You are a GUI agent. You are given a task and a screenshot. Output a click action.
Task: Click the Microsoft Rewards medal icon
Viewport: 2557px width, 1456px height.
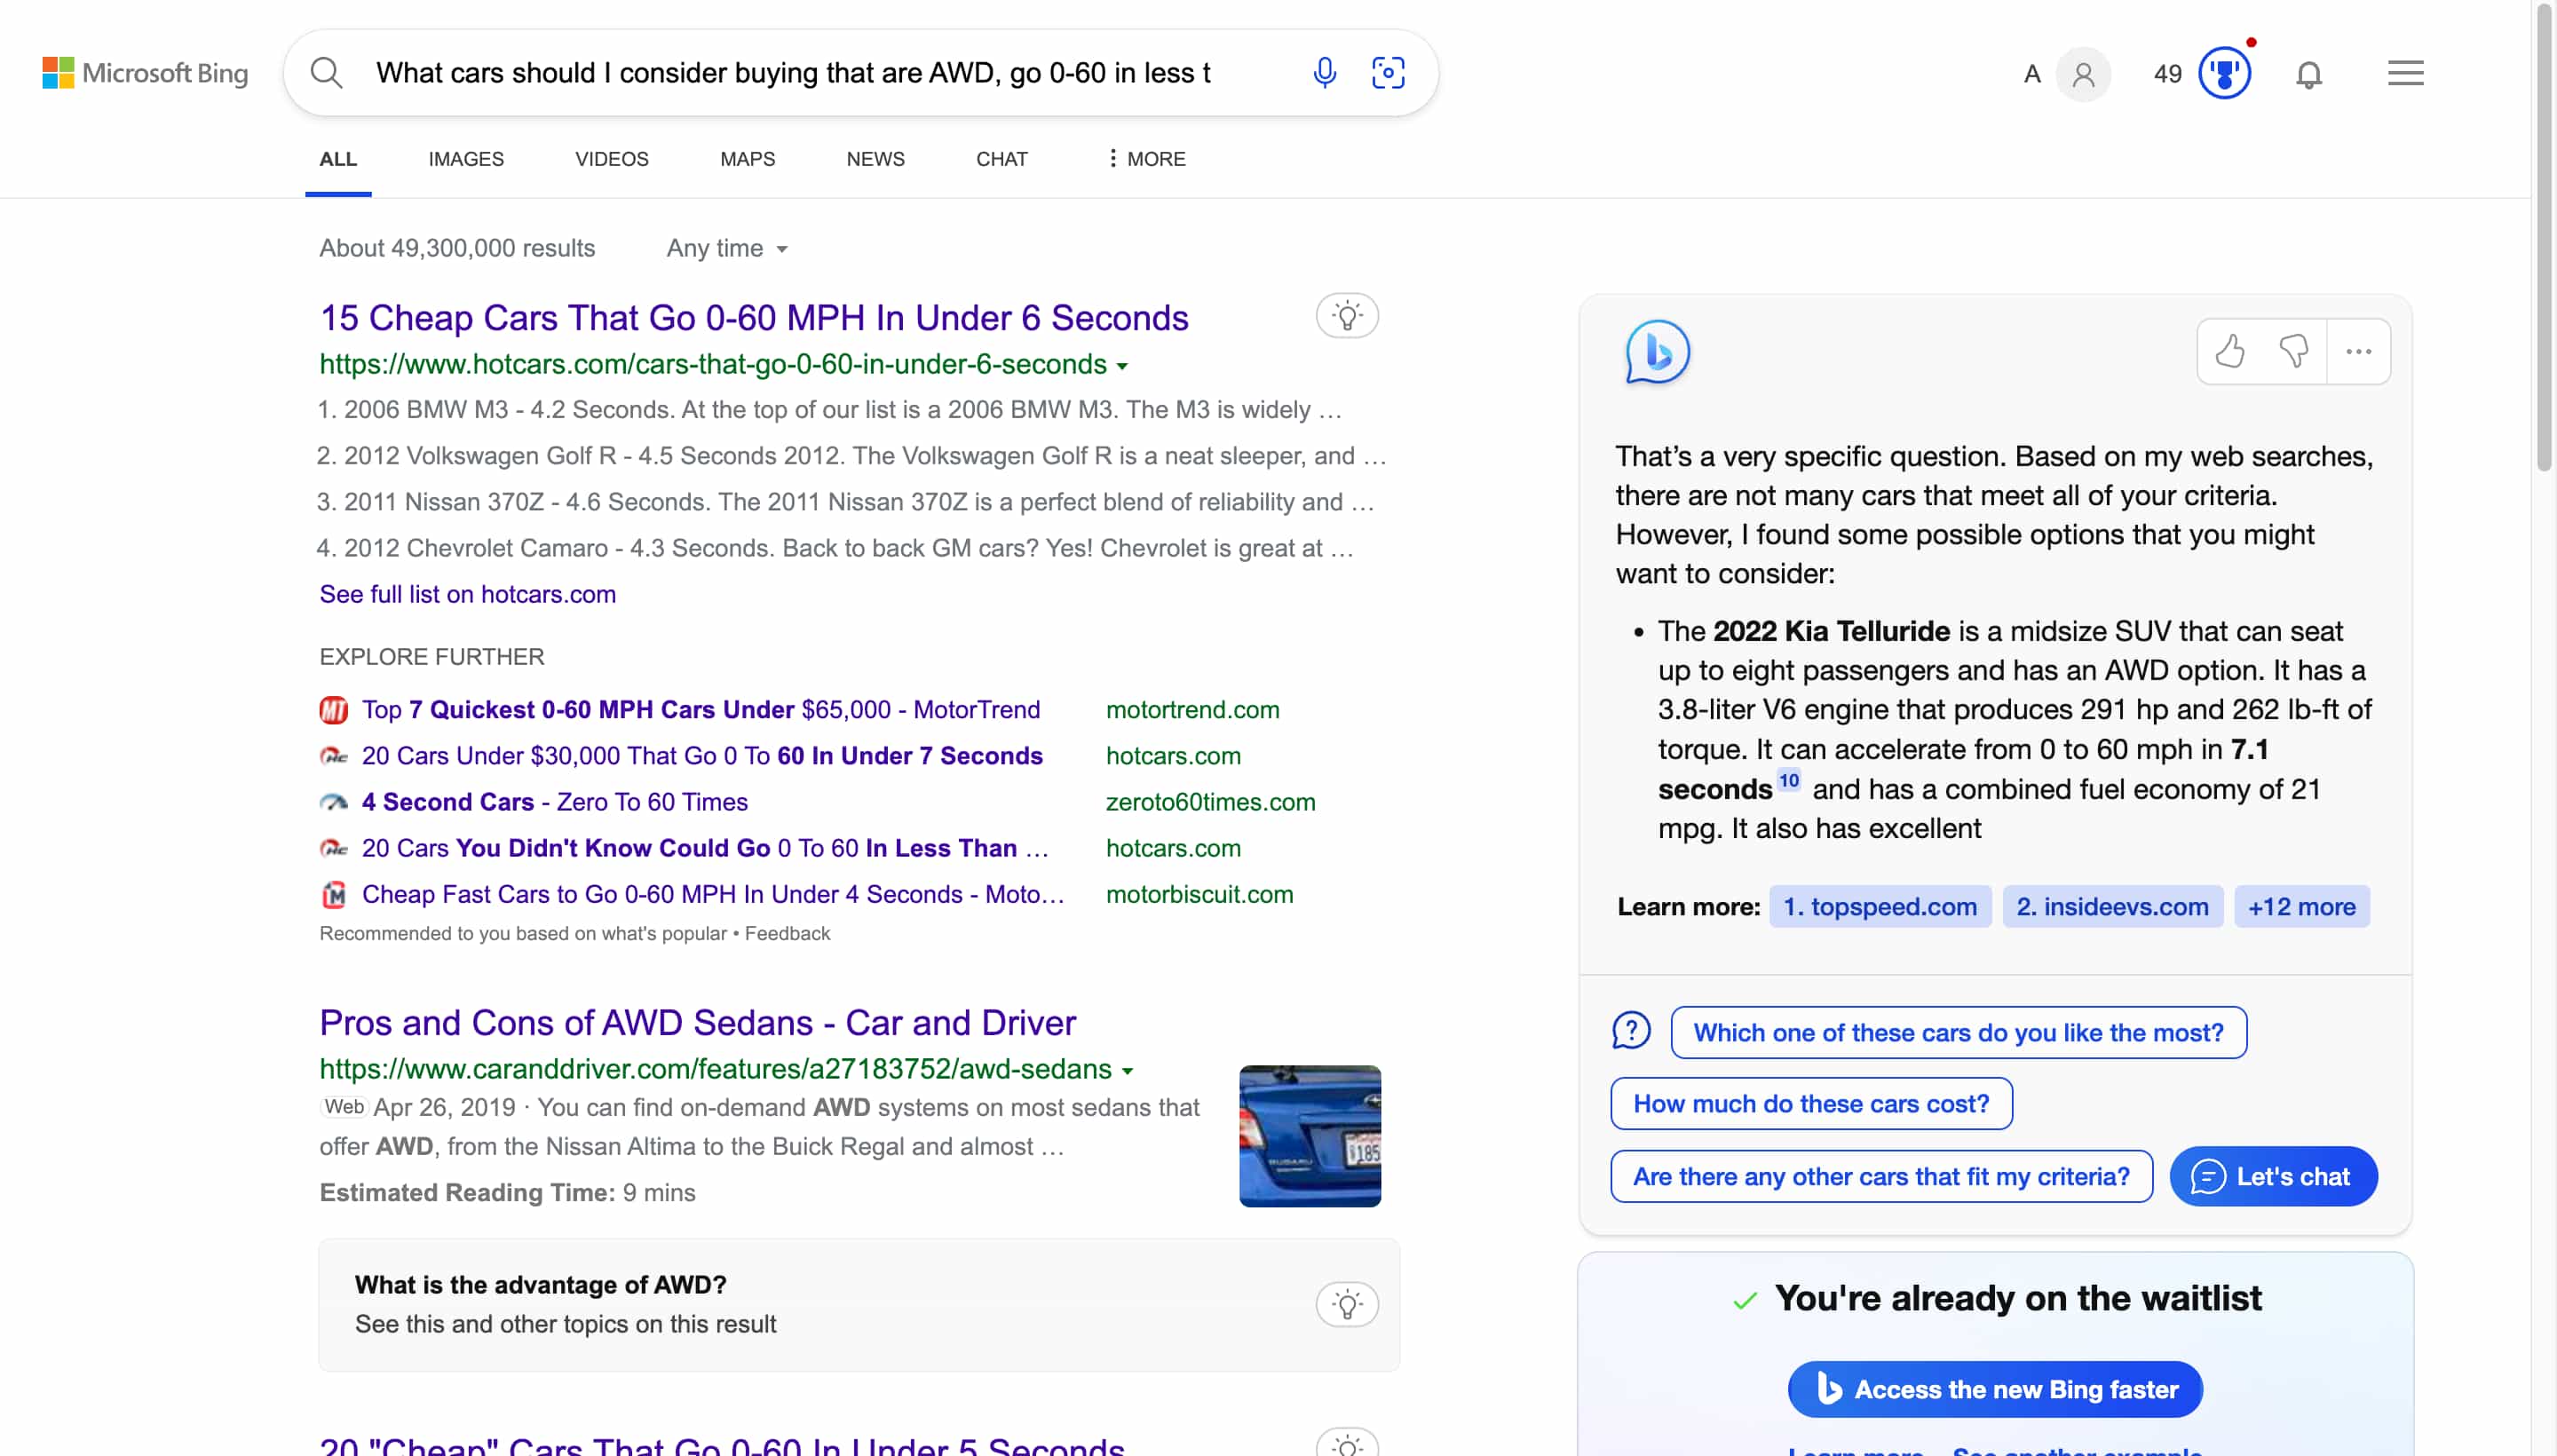click(2224, 72)
